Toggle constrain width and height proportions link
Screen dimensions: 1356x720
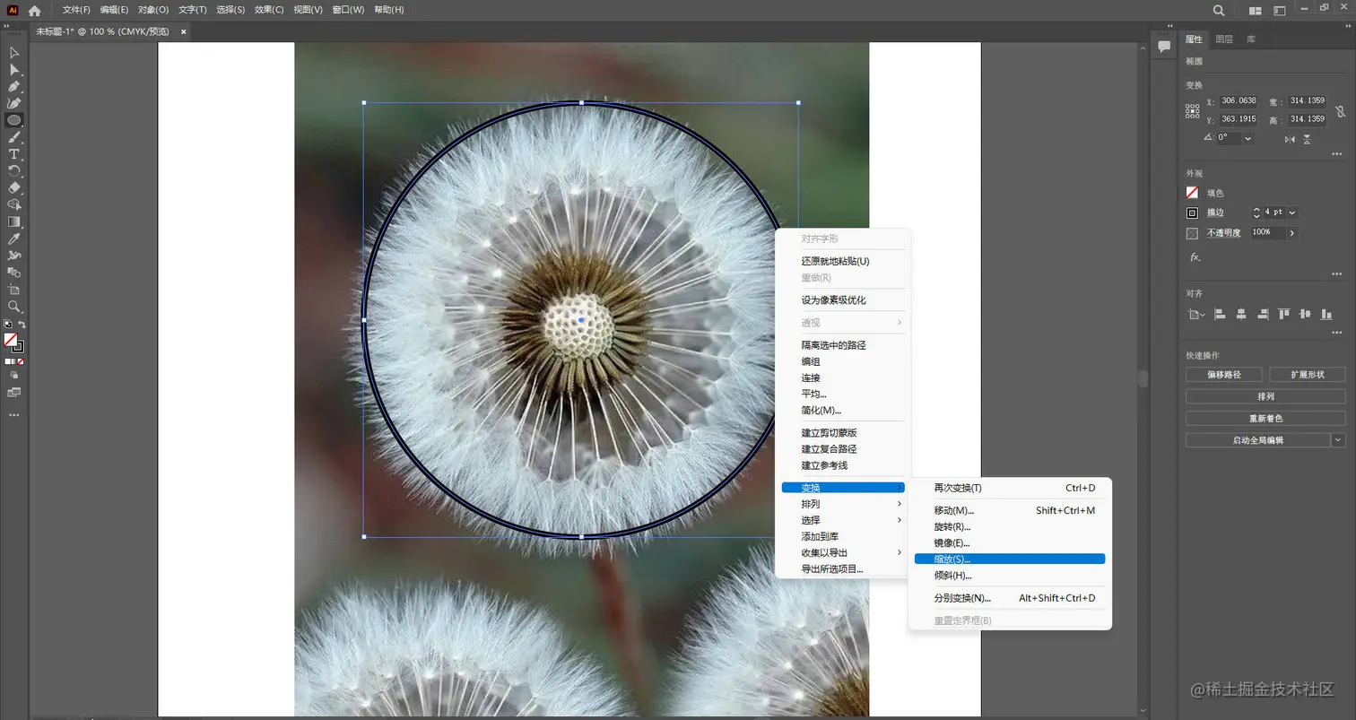pos(1340,111)
